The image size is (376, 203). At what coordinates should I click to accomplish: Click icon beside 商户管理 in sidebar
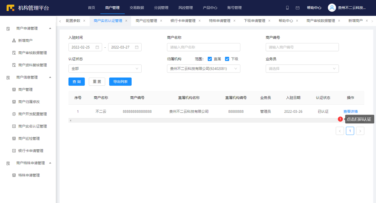pyautogui.click(x=14, y=89)
